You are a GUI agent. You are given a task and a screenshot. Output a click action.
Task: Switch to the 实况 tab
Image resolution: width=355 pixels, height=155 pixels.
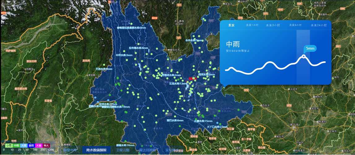(x=231, y=25)
